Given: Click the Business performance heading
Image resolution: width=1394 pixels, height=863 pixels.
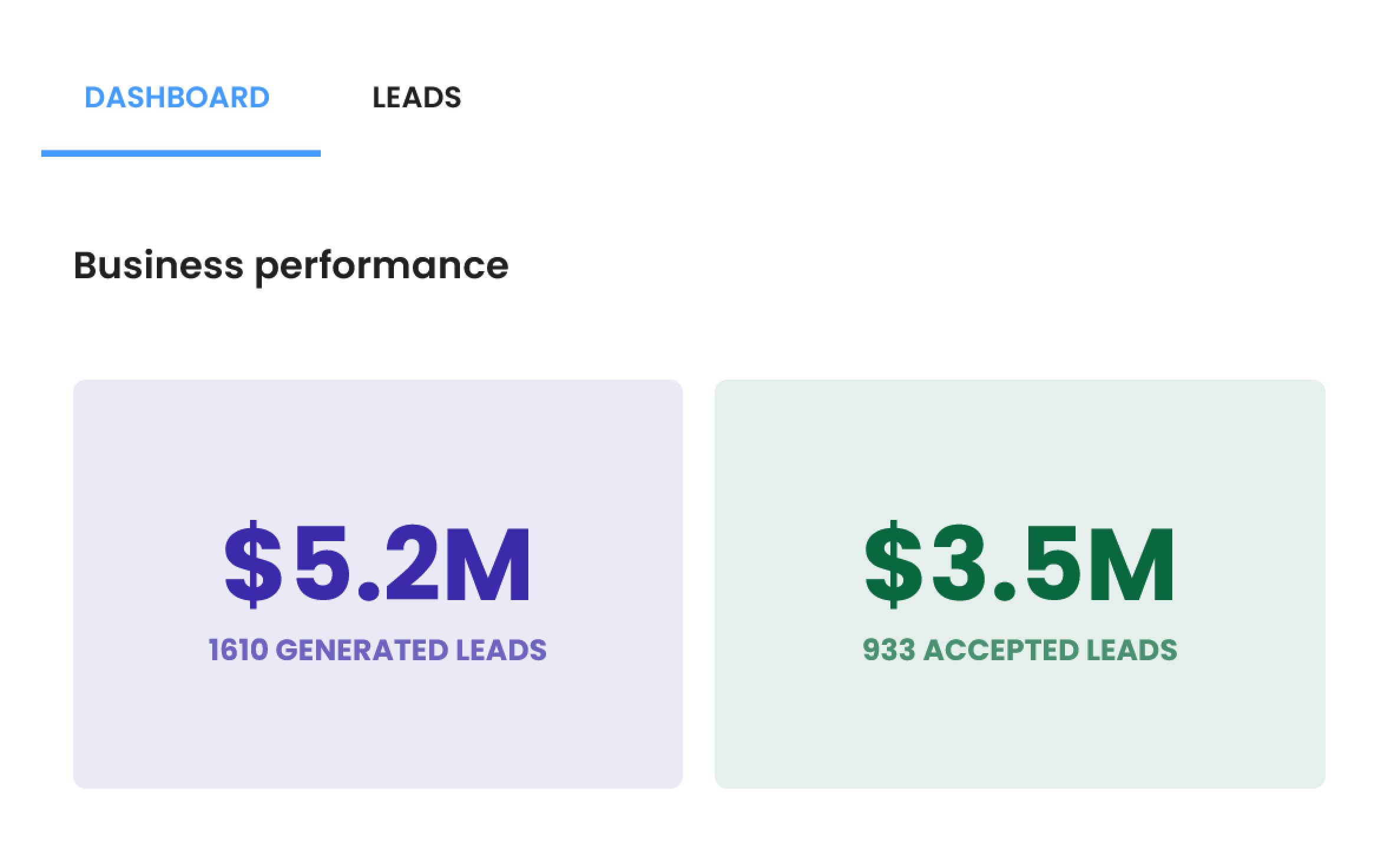Looking at the screenshot, I should point(291,265).
